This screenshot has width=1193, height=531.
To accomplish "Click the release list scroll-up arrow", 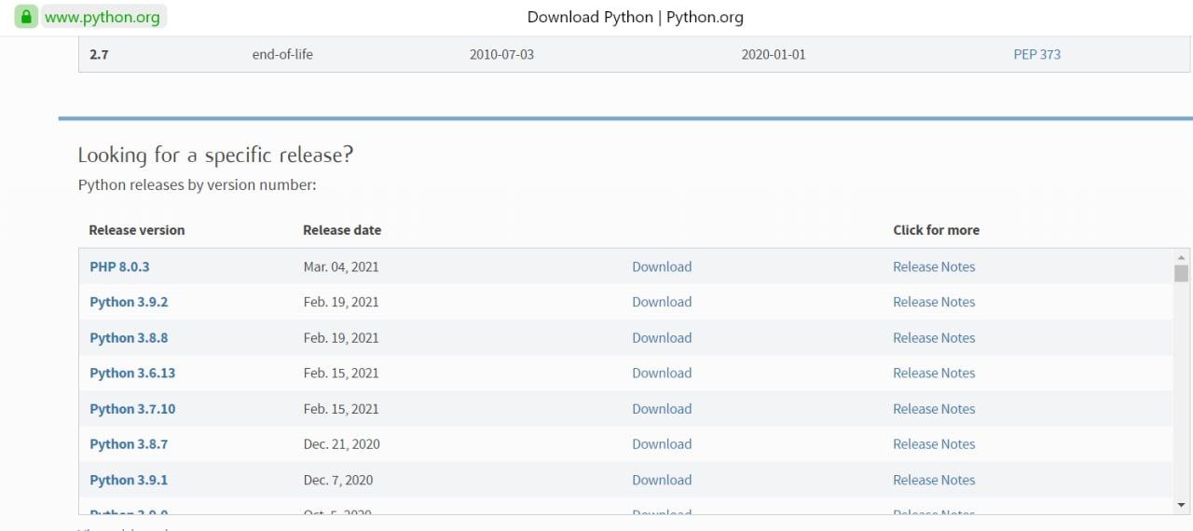I will tap(1181, 257).
